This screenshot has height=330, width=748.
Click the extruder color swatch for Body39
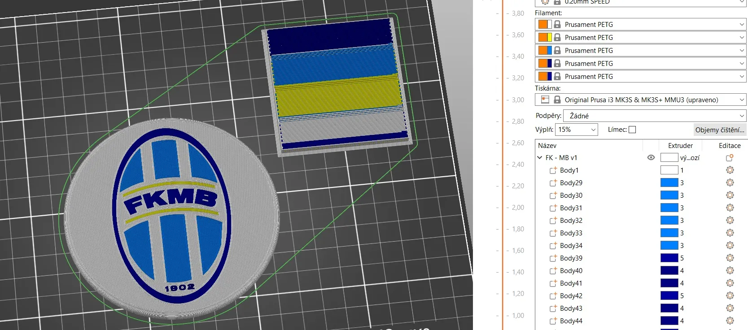pos(669,258)
